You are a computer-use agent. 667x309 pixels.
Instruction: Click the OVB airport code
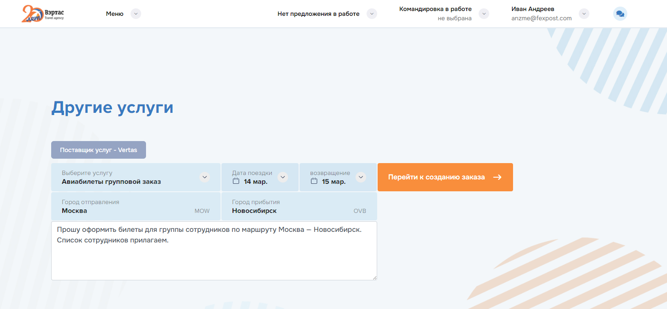tap(360, 211)
